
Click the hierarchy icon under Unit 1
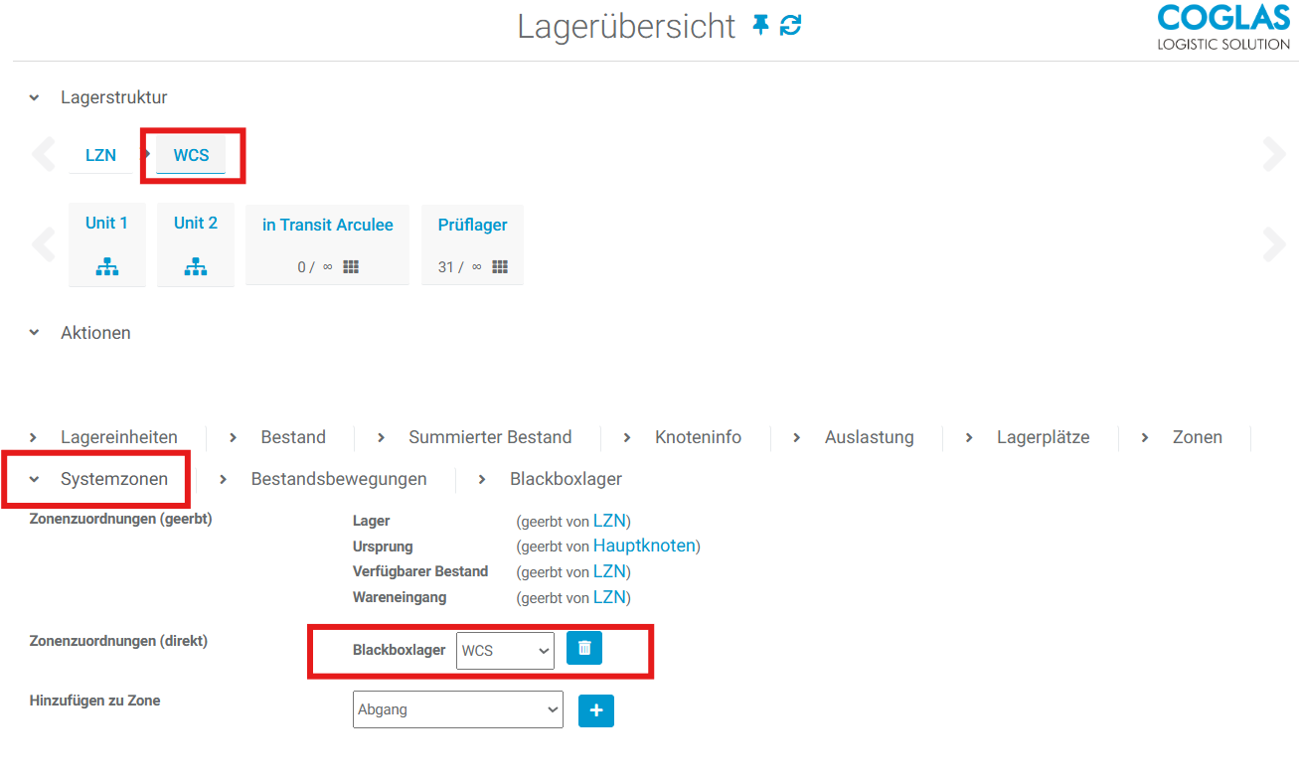(107, 266)
